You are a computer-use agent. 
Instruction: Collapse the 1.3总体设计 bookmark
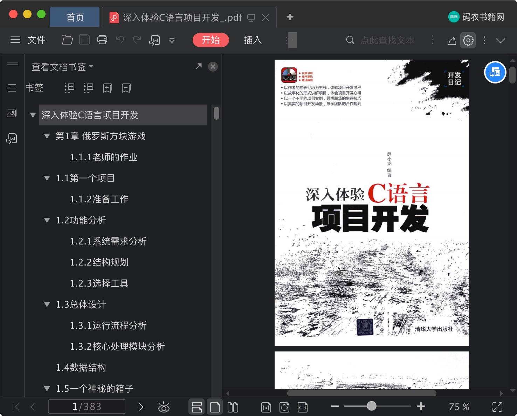47,304
